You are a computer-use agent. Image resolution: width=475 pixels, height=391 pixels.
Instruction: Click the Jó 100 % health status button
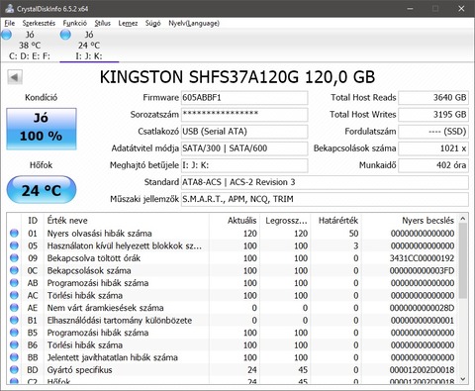point(42,129)
